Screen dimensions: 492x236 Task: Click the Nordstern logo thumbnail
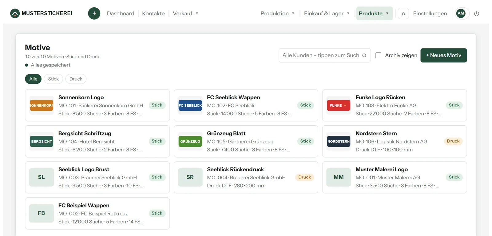click(339, 141)
